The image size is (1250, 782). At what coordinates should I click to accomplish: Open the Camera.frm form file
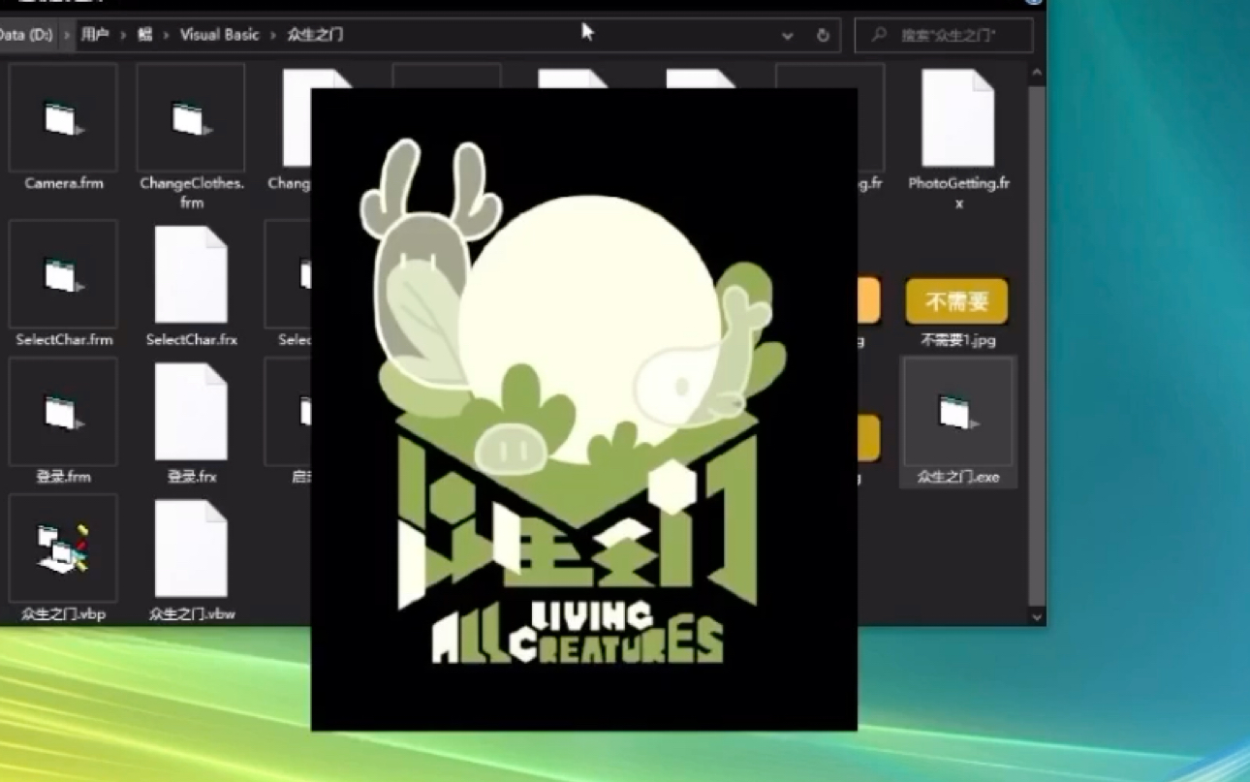[x=63, y=119]
